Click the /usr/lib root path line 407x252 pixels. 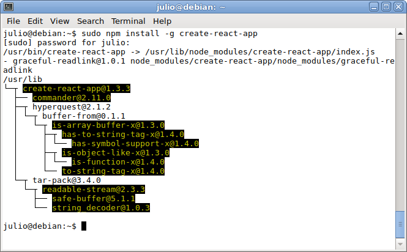coord(23,80)
